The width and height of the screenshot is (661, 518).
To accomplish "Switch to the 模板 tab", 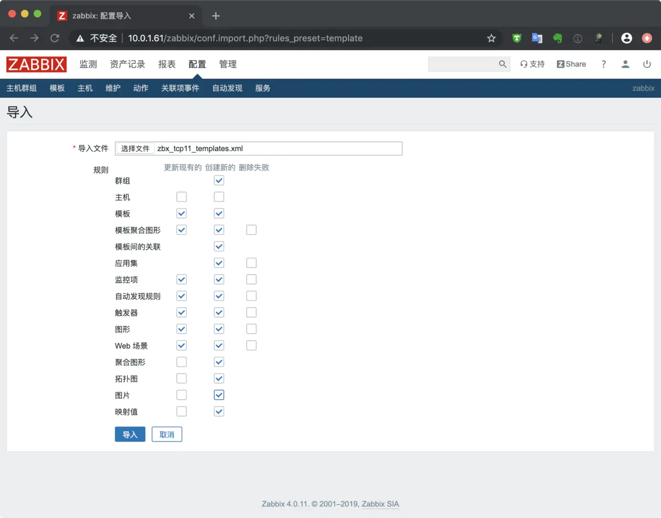I will click(57, 88).
